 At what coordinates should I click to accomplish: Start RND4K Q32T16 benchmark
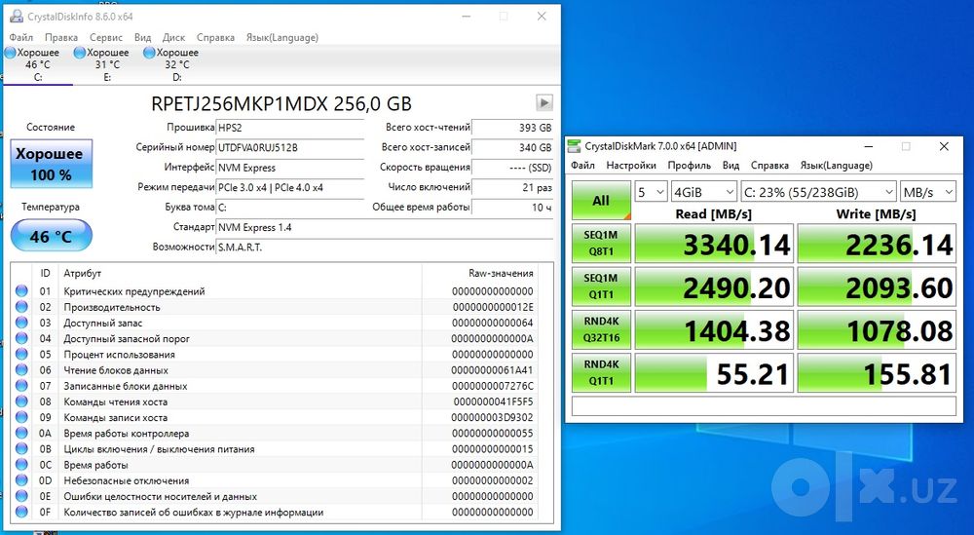[x=601, y=329]
